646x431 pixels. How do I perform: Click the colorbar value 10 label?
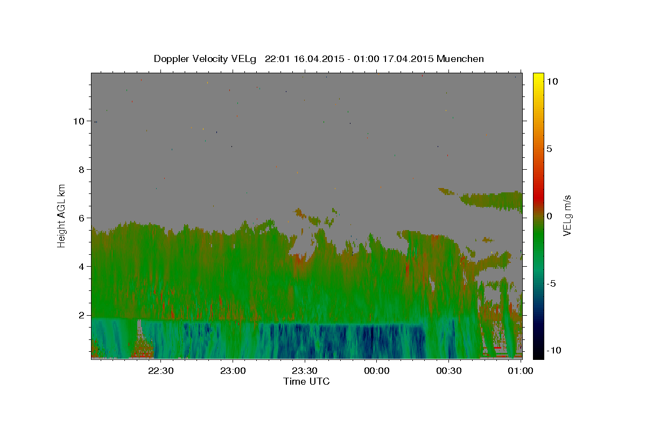(x=552, y=81)
